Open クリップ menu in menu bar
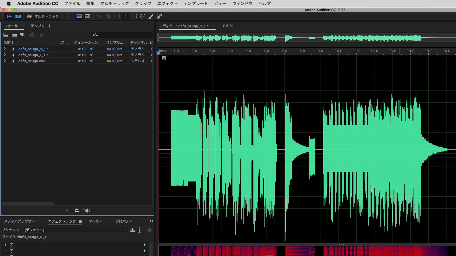Screen dimensions: 456x256 (143, 3)
